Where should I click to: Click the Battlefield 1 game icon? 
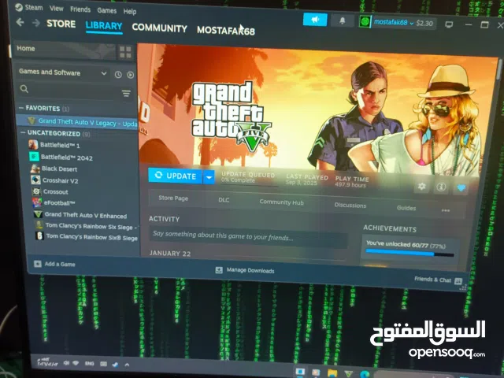(x=33, y=145)
